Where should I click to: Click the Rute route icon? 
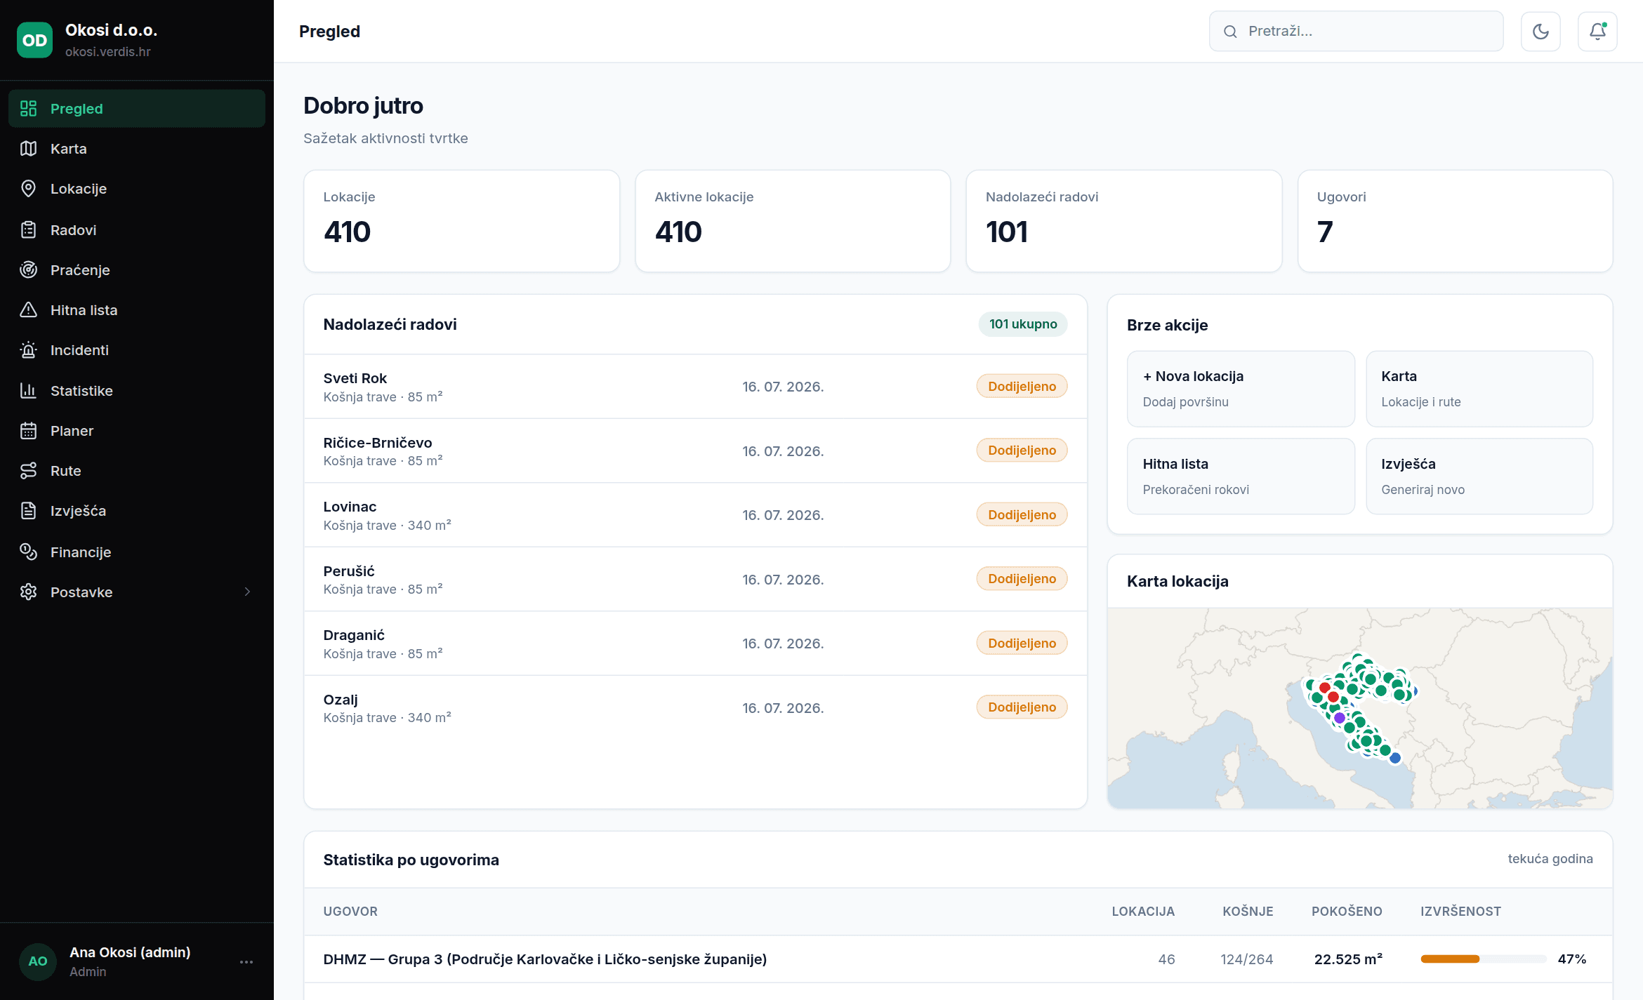tap(28, 471)
